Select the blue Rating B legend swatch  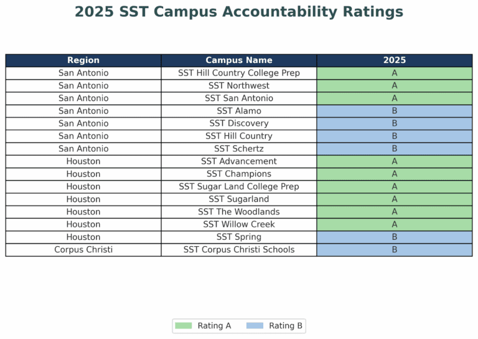click(255, 325)
